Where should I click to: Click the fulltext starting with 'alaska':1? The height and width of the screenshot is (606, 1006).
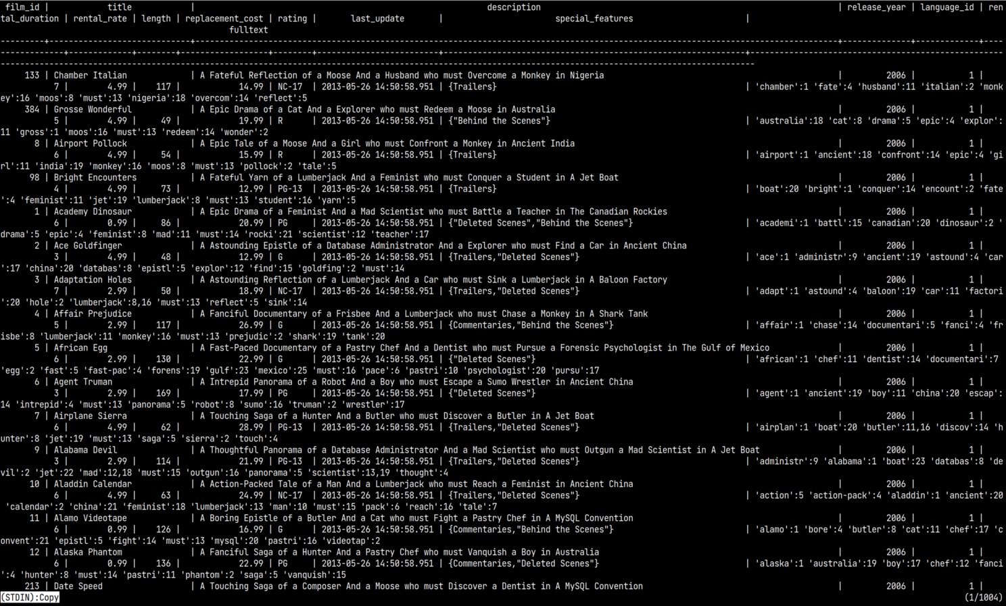click(x=502, y=570)
